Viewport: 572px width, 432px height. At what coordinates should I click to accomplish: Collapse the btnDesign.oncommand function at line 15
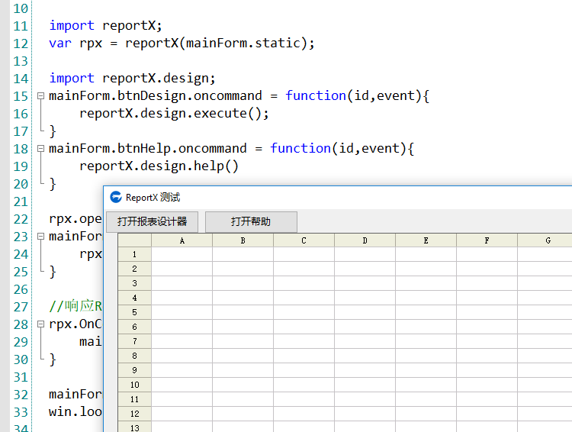40,96
